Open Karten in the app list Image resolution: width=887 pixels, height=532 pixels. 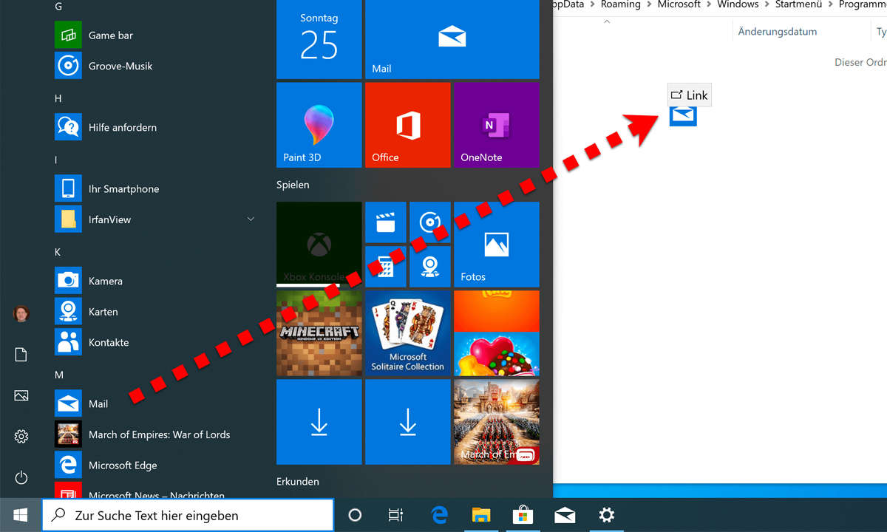tap(155, 312)
